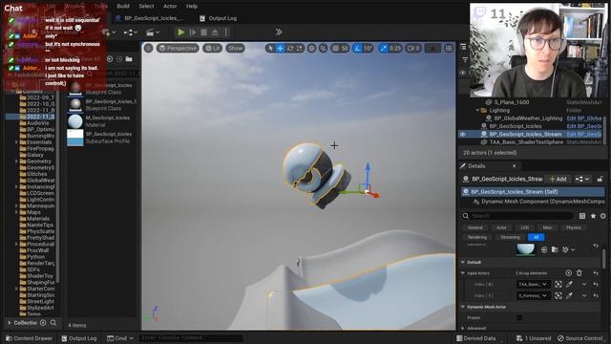Open the Index 1 S_Fortress actor dropdown

533,295
